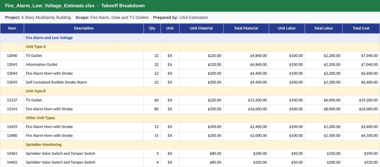Click the Unit Material column header
The image size is (380, 167).
coord(201,28)
